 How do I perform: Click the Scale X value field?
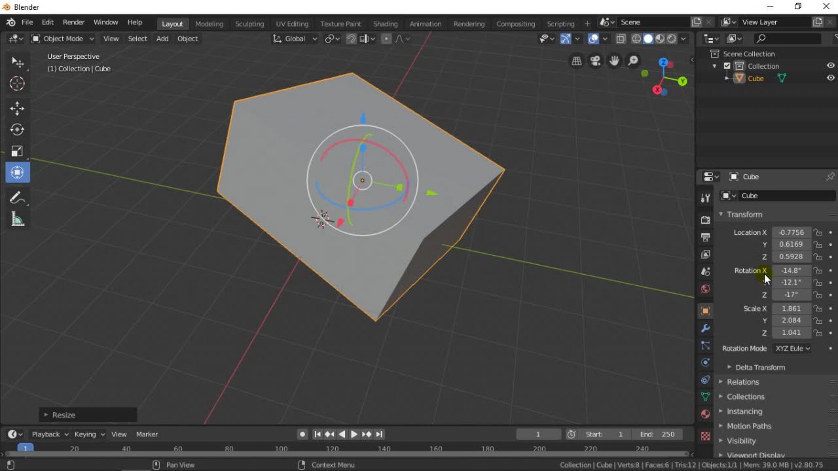click(x=791, y=308)
